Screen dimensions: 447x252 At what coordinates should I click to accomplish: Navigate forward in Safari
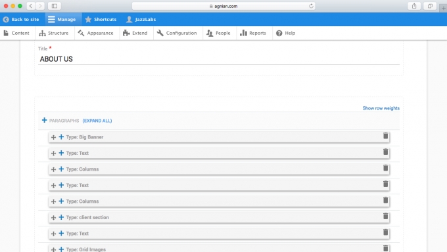[x=40, y=6]
